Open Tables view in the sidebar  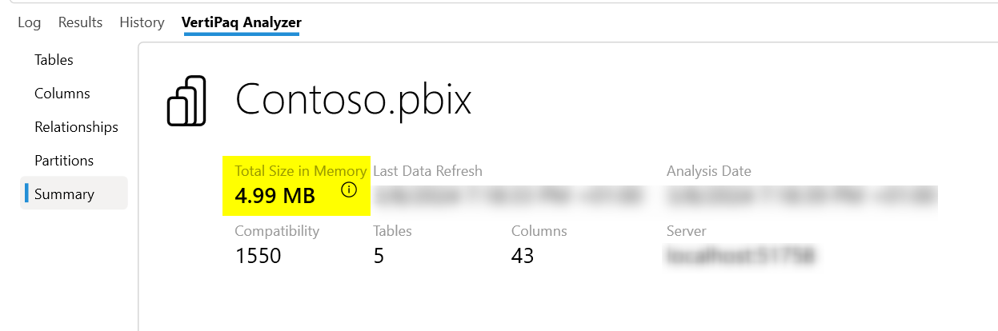(54, 60)
